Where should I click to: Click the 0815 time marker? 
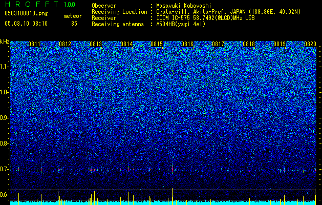point(157,44)
